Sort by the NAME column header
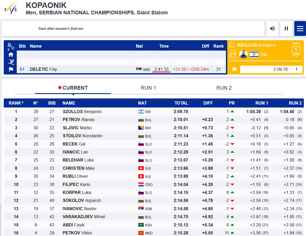306x236 pixels. (69, 103)
